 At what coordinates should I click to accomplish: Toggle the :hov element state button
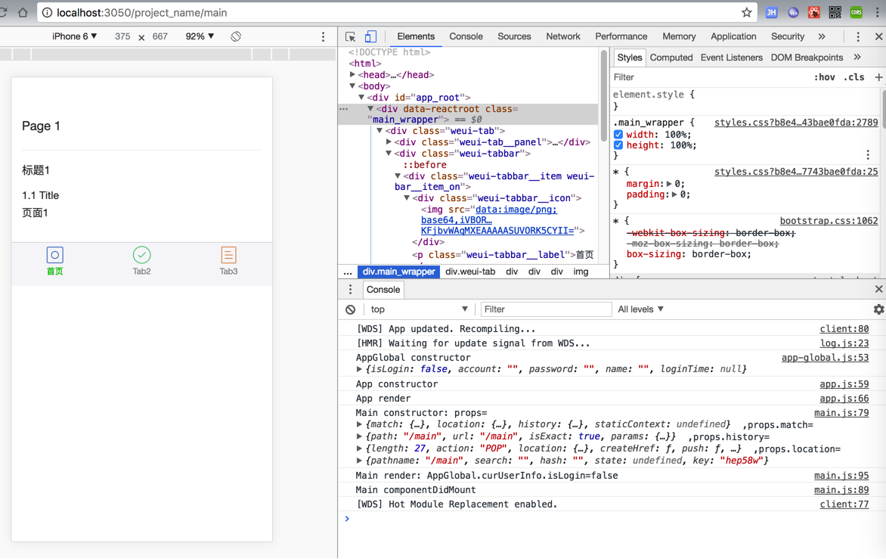point(824,77)
